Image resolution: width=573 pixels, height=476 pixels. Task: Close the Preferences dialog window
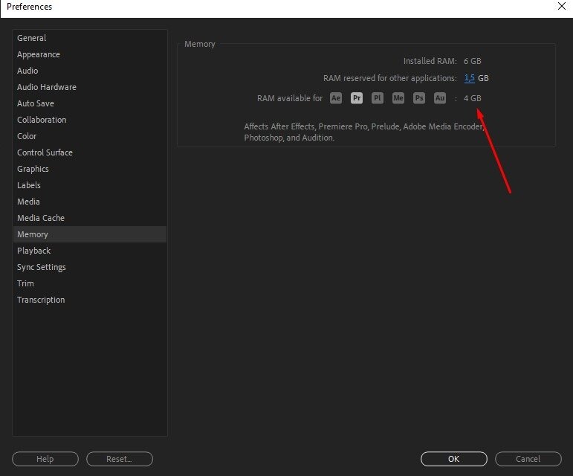(x=562, y=6)
